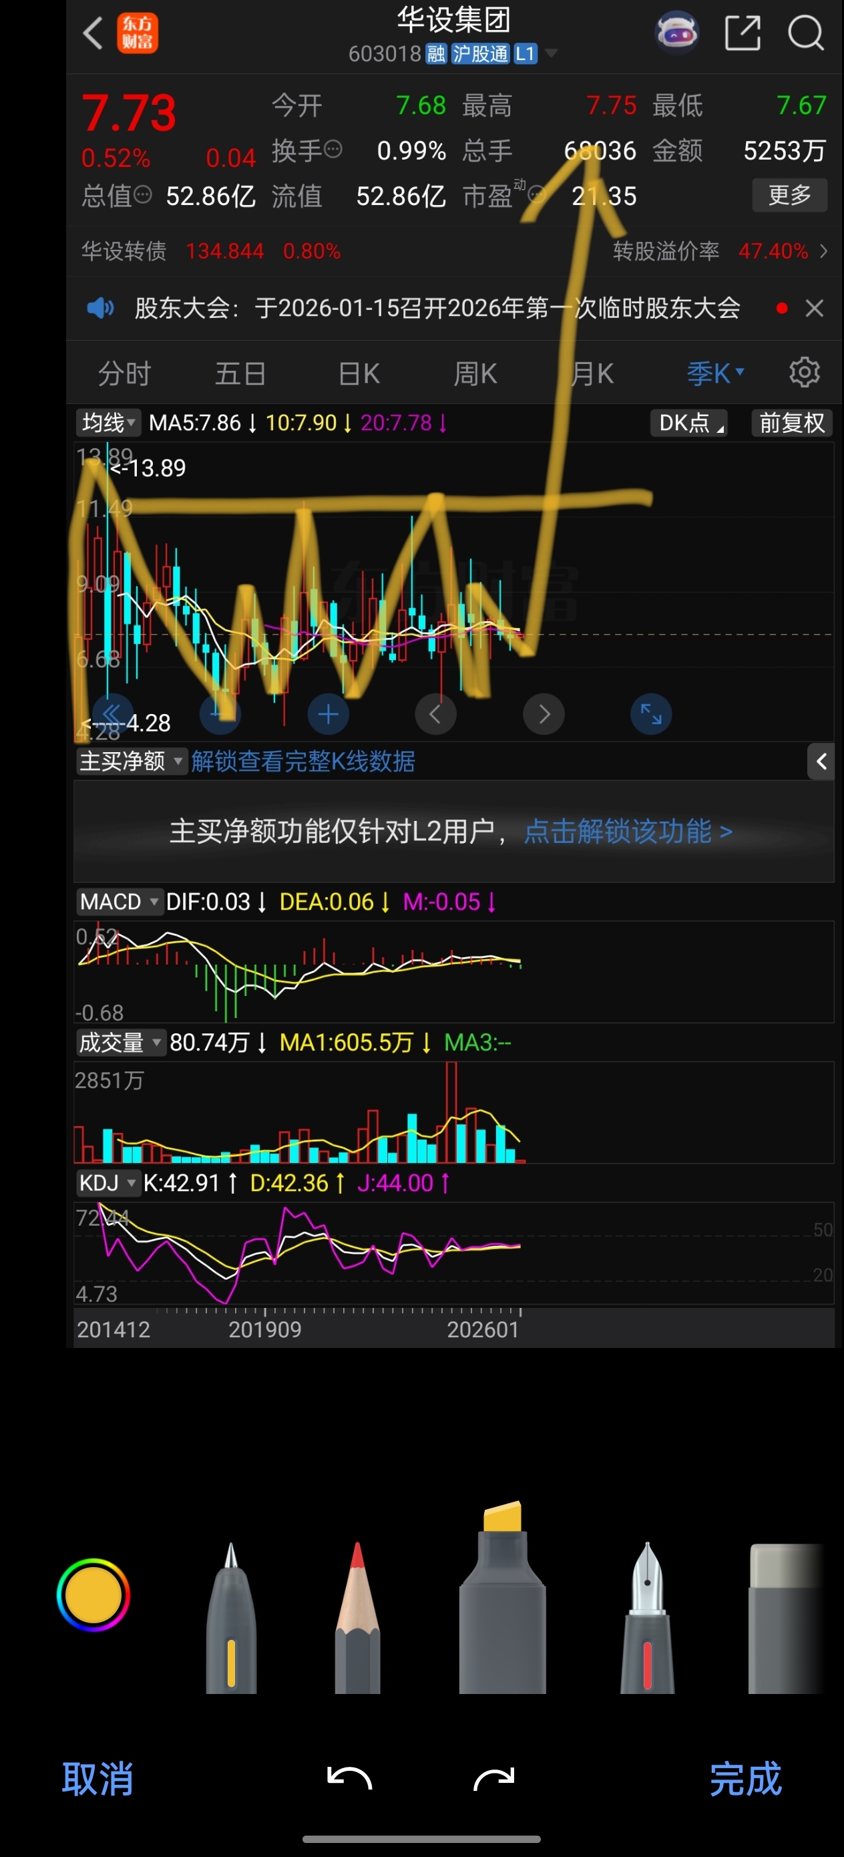Viewport: 844px width, 1857px height.
Task: Expand the stock code dropdown arrow
Action: [552, 53]
